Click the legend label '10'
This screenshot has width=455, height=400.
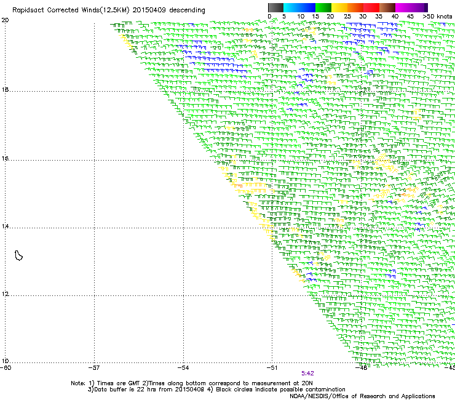(301, 17)
